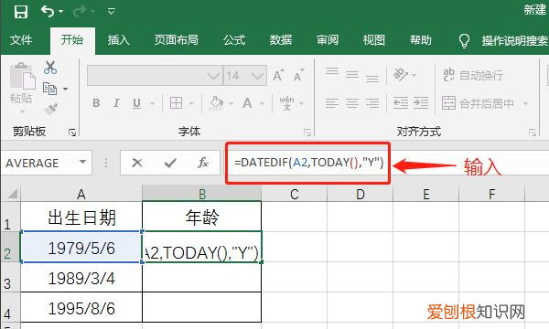Viewport: 549px width, 329px height.
Task: Click the Borders icon
Action: click(176, 103)
